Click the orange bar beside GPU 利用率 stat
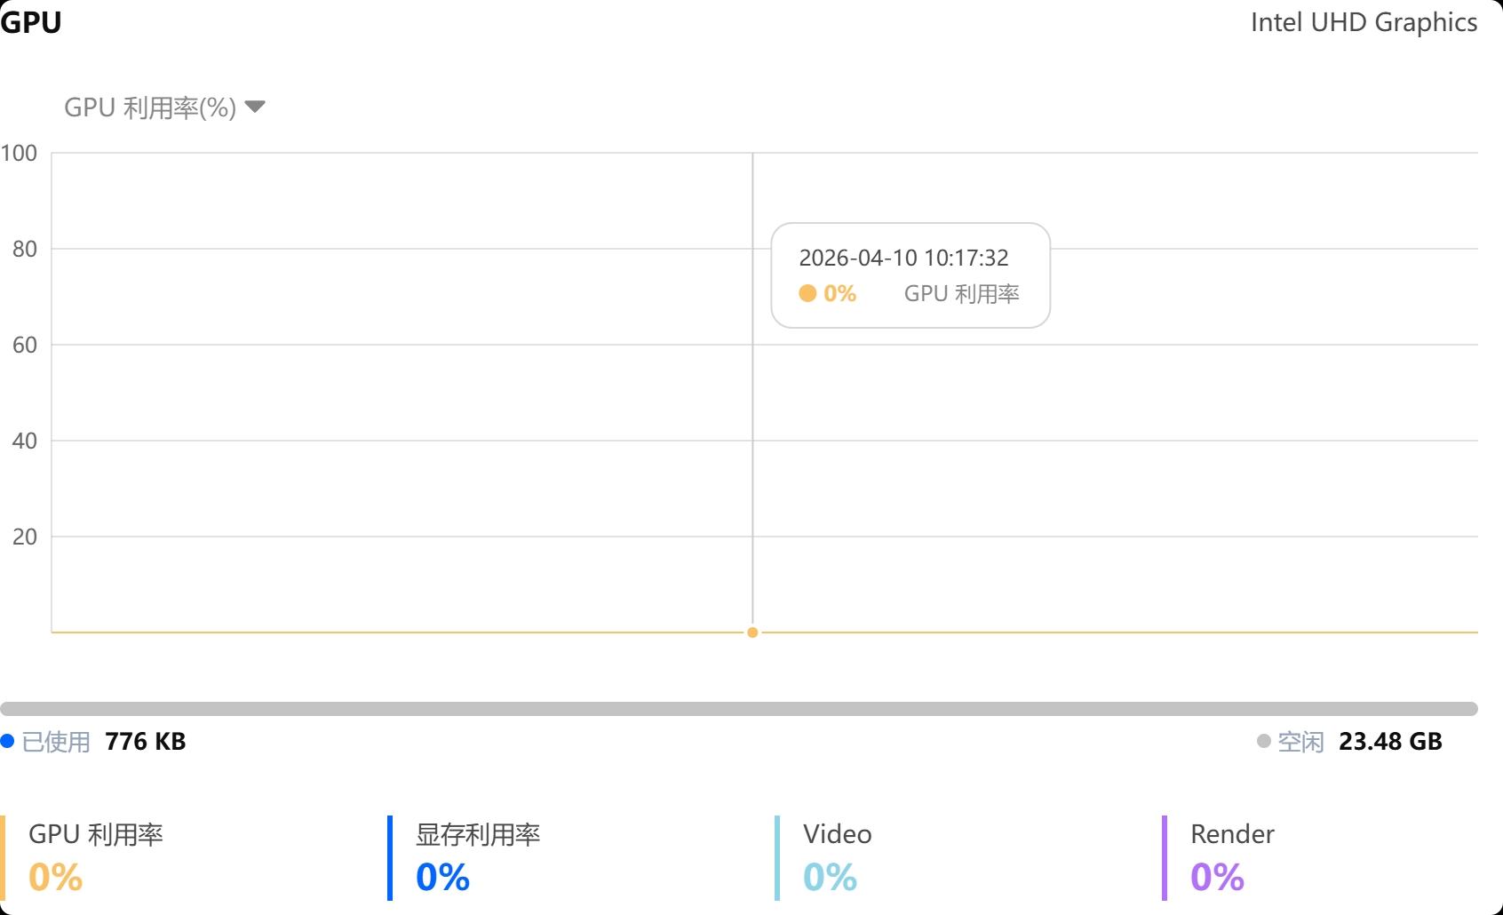This screenshot has width=1503, height=915. [x=3, y=858]
